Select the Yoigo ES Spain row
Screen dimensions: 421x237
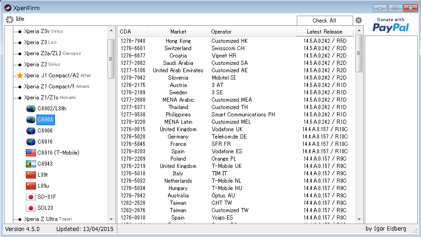pyautogui.click(x=236, y=218)
